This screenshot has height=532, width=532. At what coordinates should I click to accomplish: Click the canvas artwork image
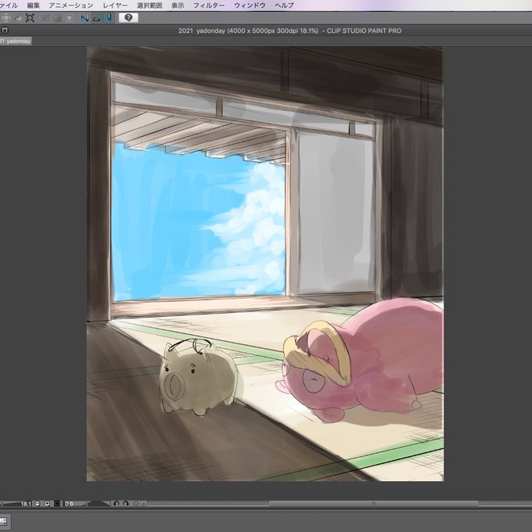(265, 264)
